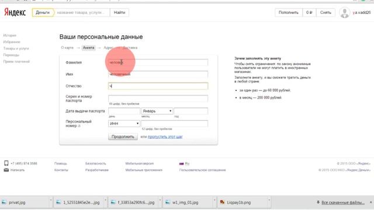The height and width of the screenshot is (210, 374).
Task: Open the user avatar profile icon
Action: [344, 13]
